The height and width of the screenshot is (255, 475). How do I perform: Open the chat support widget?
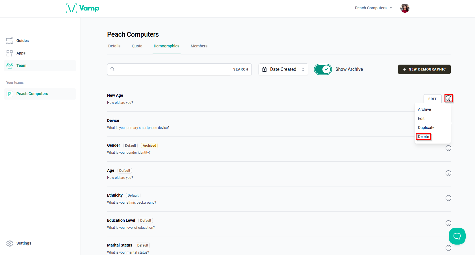click(x=457, y=236)
